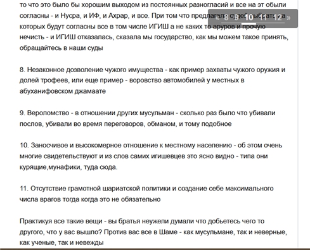The height and width of the screenshot is (250, 310).
Task: Select current page 10 in the pager
Action: click(x=249, y=17)
